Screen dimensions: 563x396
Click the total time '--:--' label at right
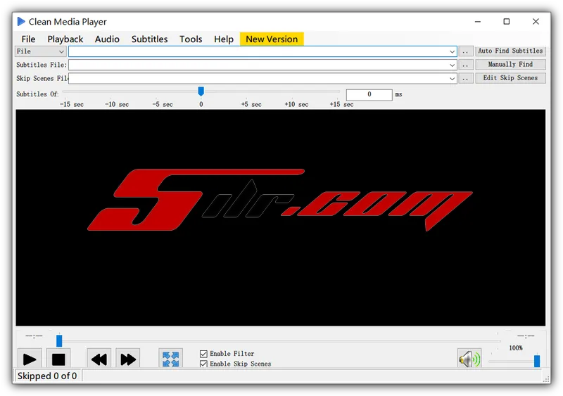[526, 336]
